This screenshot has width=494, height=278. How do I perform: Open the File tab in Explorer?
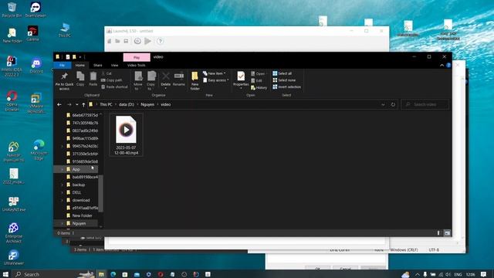point(62,65)
